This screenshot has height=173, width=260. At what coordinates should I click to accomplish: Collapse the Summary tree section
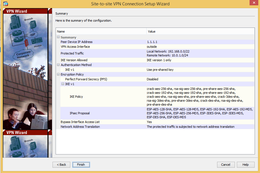click(x=58, y=37)
